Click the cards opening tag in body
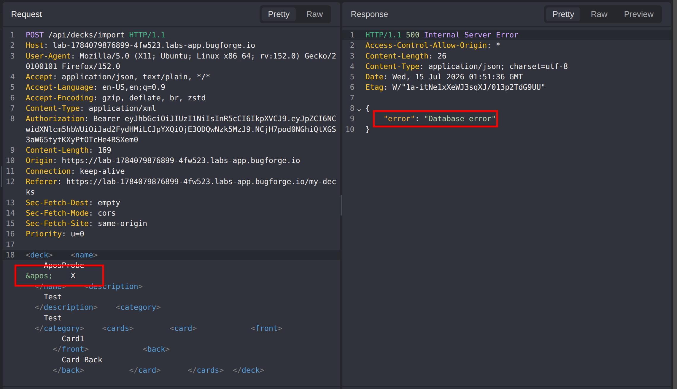The height and width of the screenshot is (389, 677). click(118, 328)
